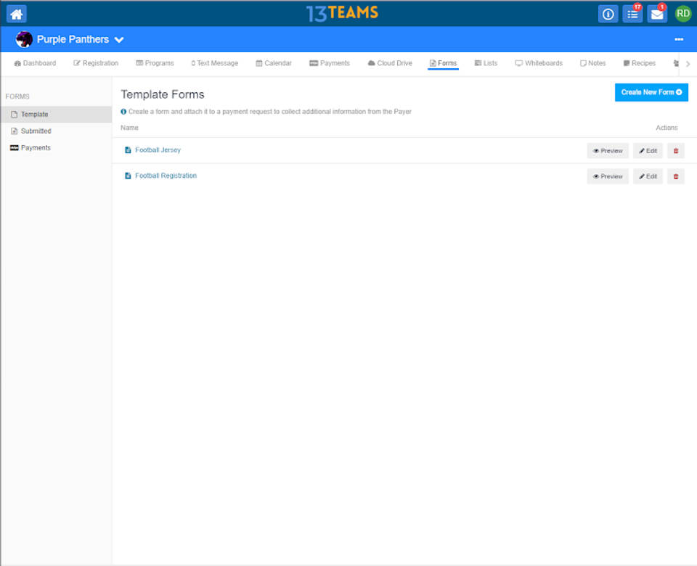
Task: Preview the Football Jersey form
Action: [608, 151]
